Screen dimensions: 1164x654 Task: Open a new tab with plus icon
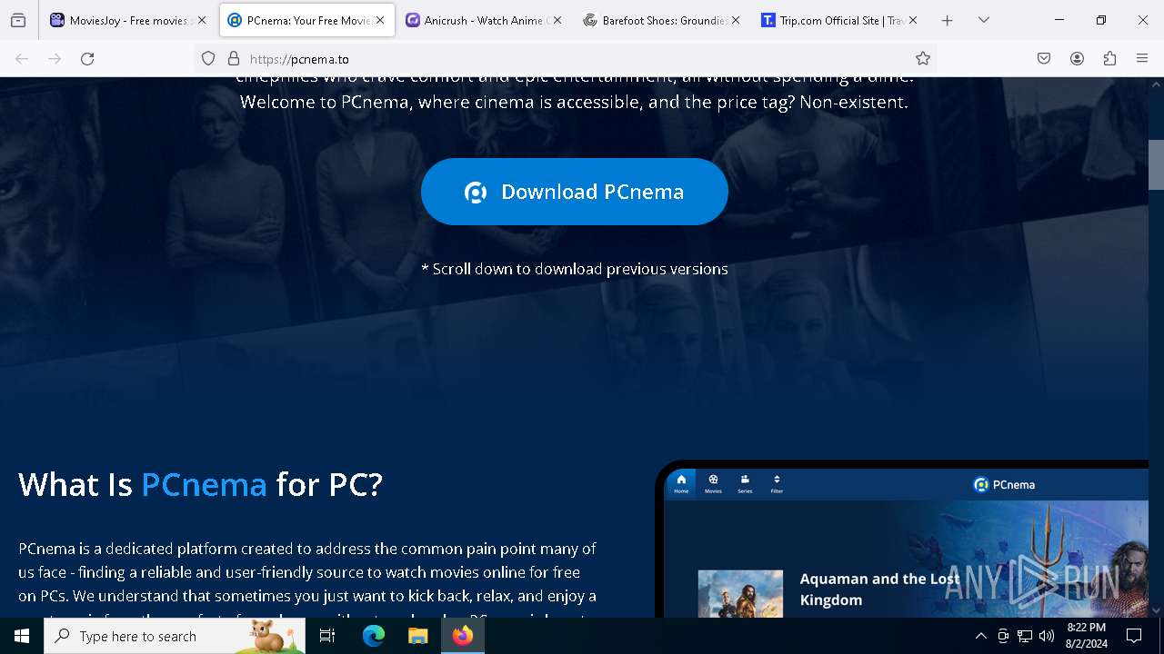point(948,20)
